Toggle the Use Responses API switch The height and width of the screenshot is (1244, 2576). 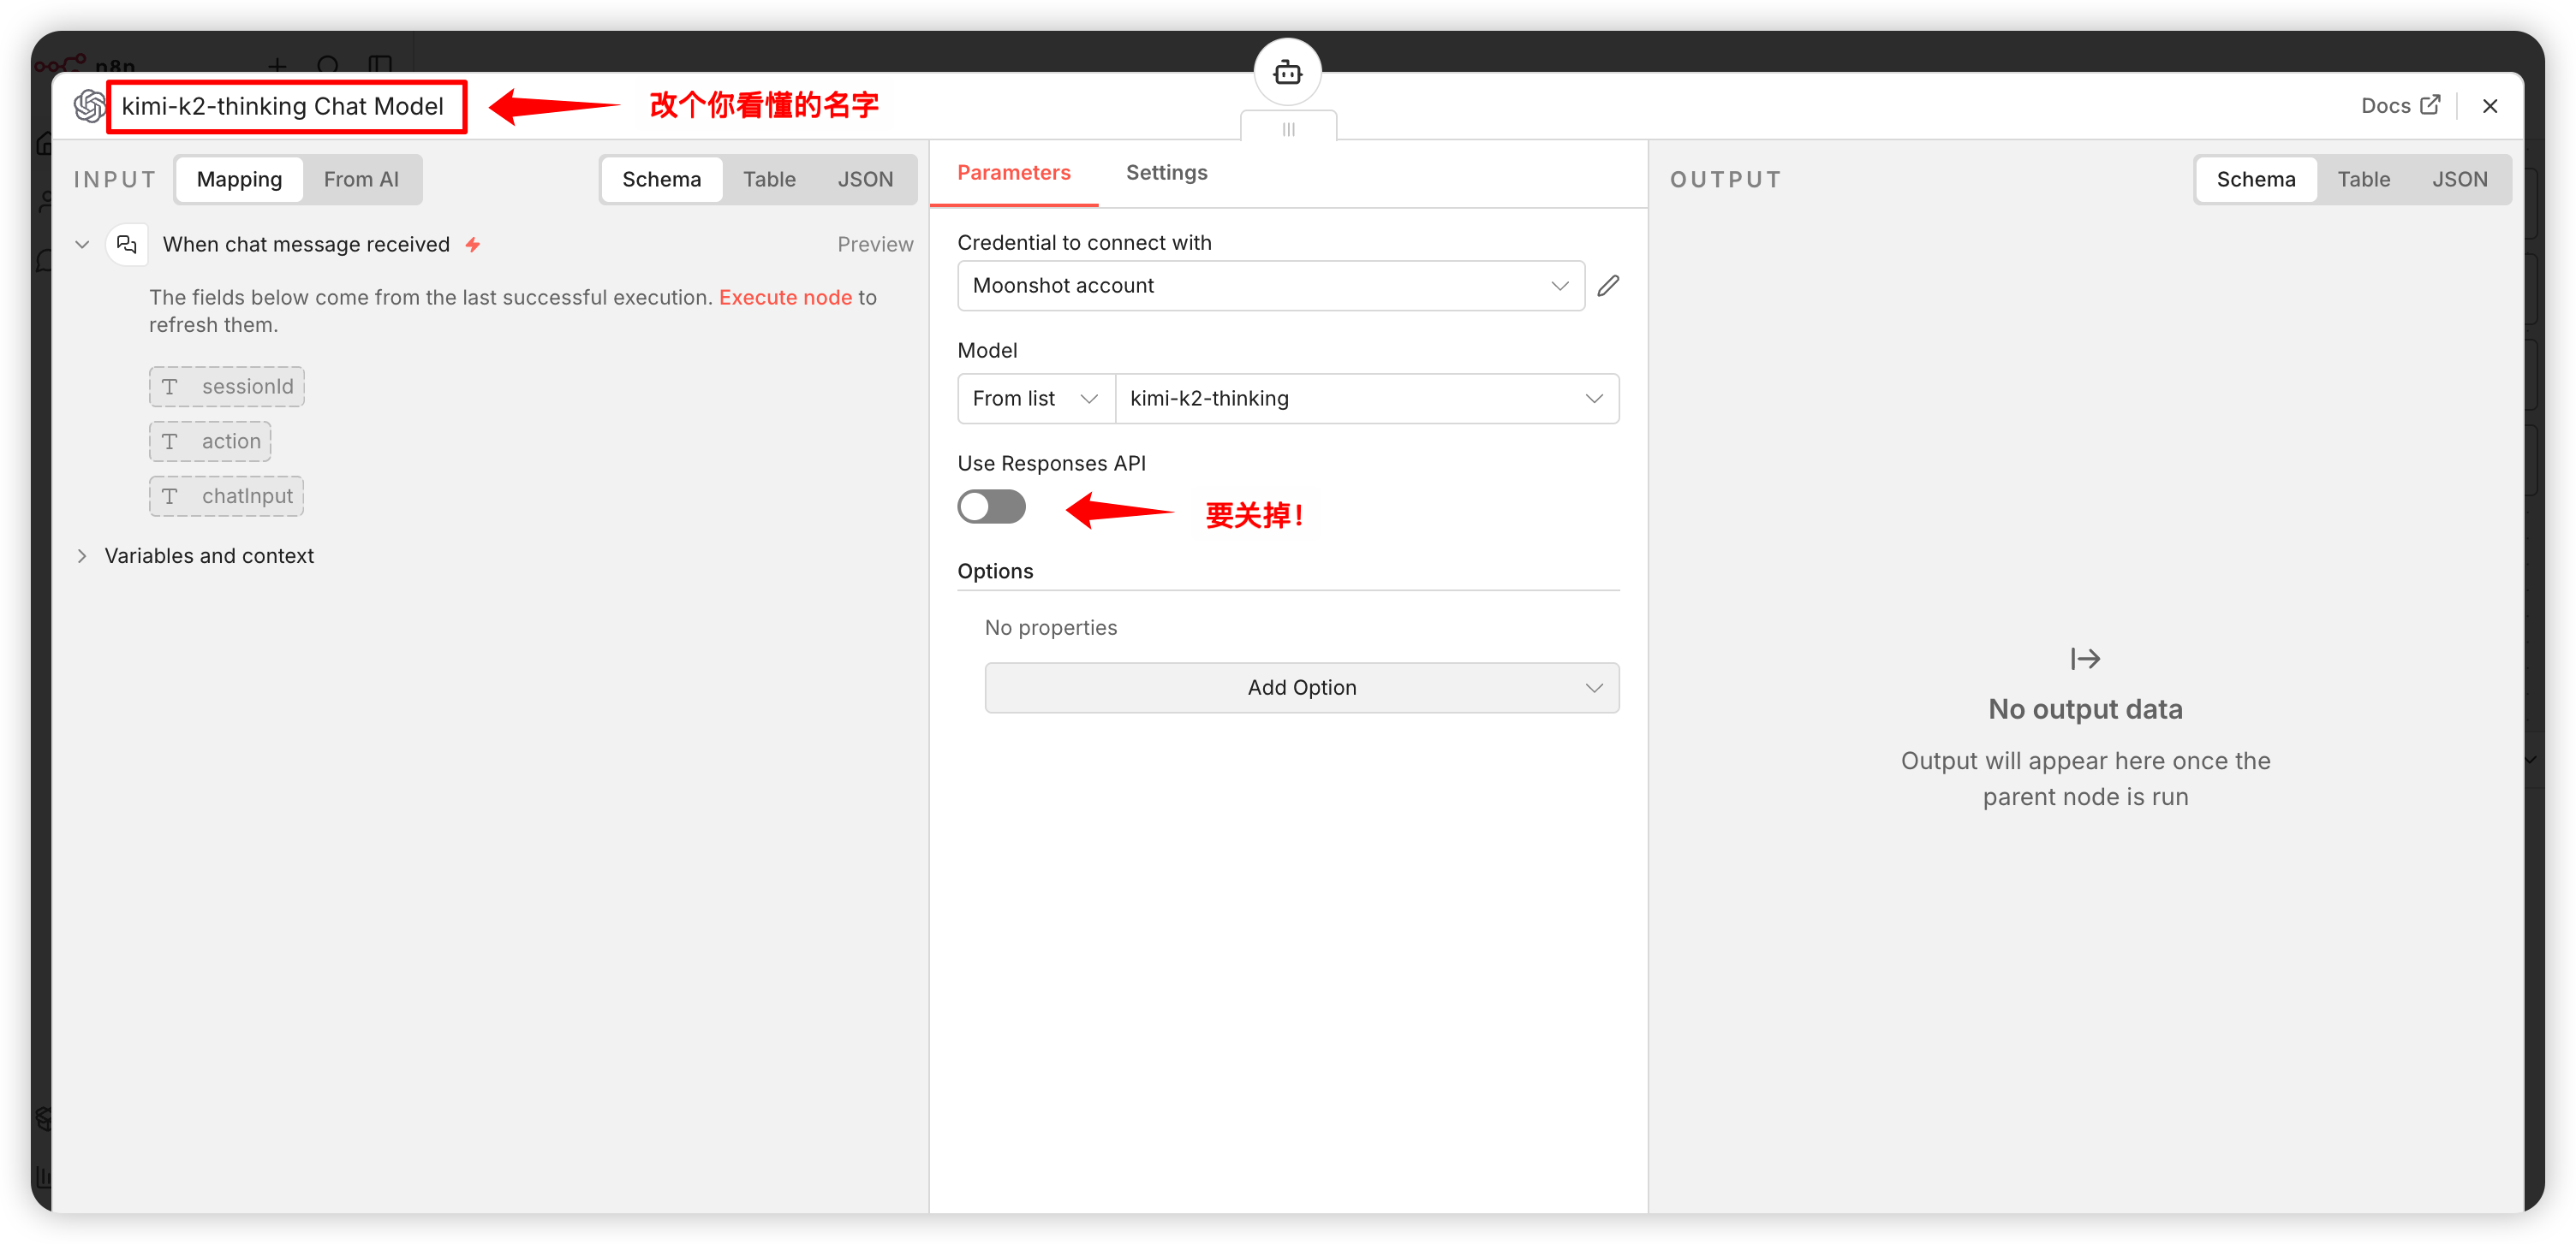(x=991, y=506)
